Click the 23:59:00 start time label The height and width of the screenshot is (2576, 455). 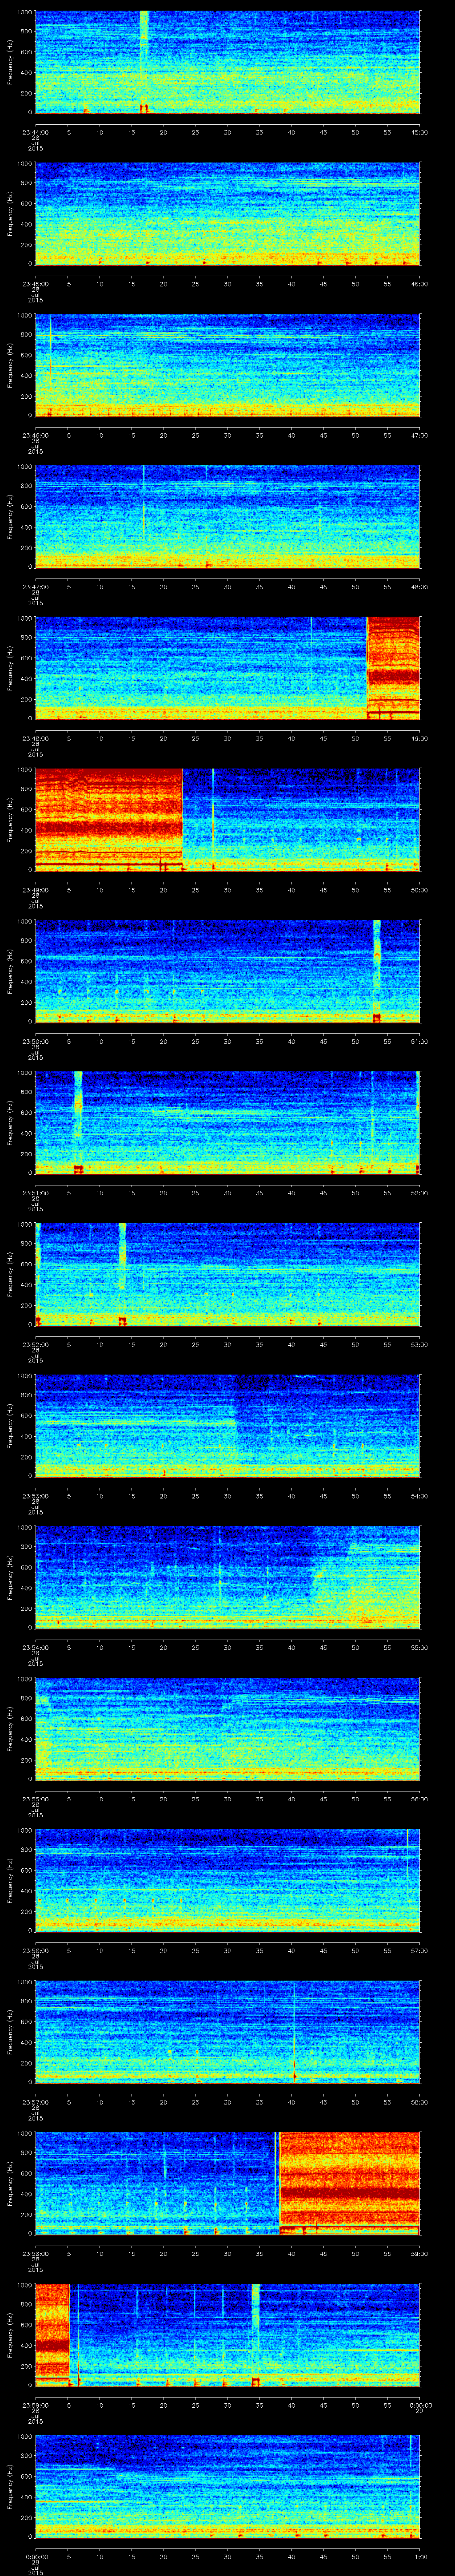point(35,2405)
